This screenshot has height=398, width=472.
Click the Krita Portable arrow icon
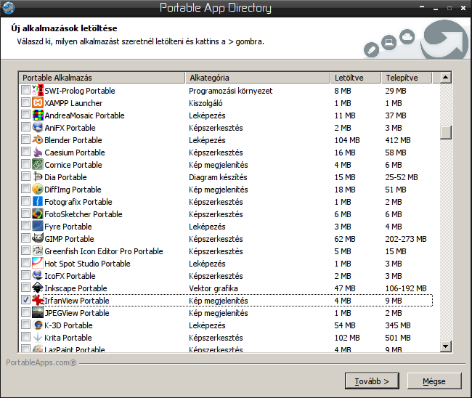38,338
